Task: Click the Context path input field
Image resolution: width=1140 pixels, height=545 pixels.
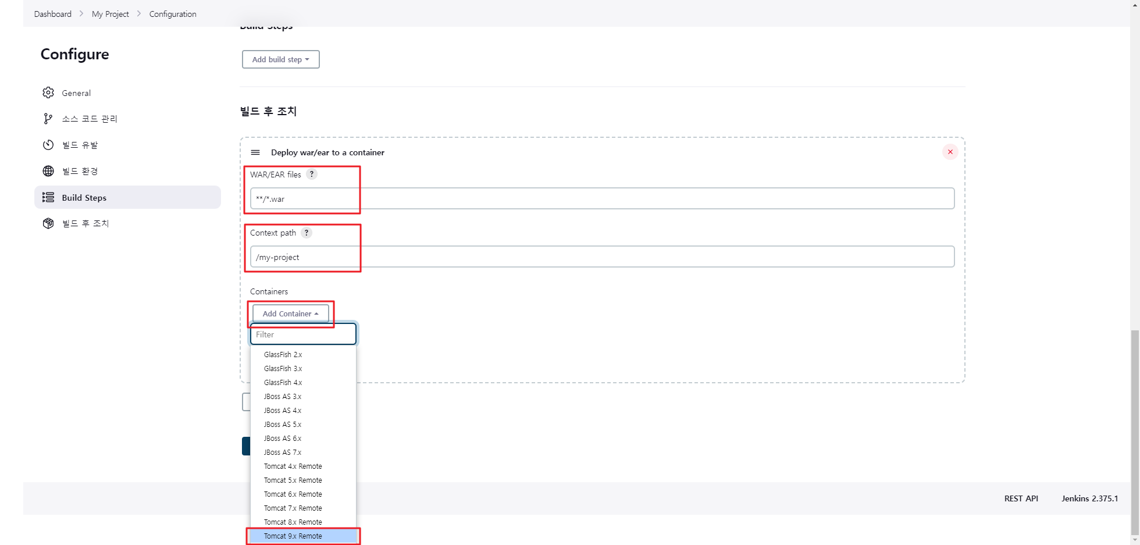Action: (602, 257)
